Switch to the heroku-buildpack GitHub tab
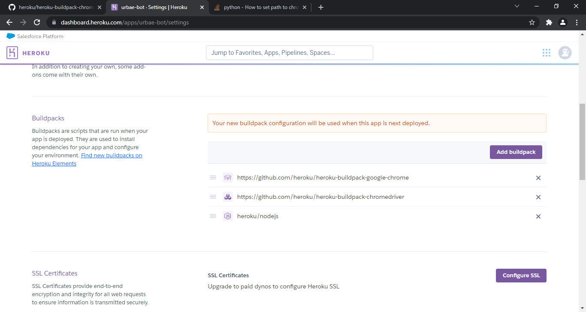The width and height of the screenshot is (586, 312). click(x=54, y=7)
